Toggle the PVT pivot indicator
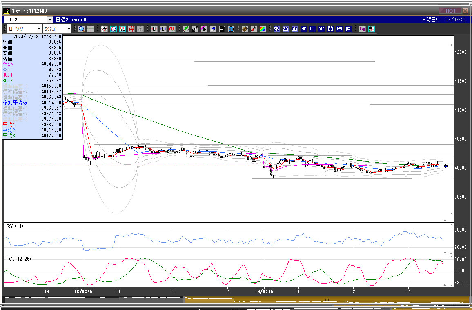Viewport: 472px width, 310px height. [x=340, y=29]
